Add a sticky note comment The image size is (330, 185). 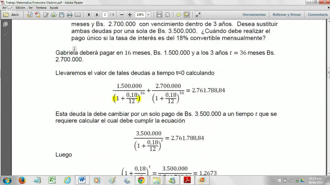179,15
